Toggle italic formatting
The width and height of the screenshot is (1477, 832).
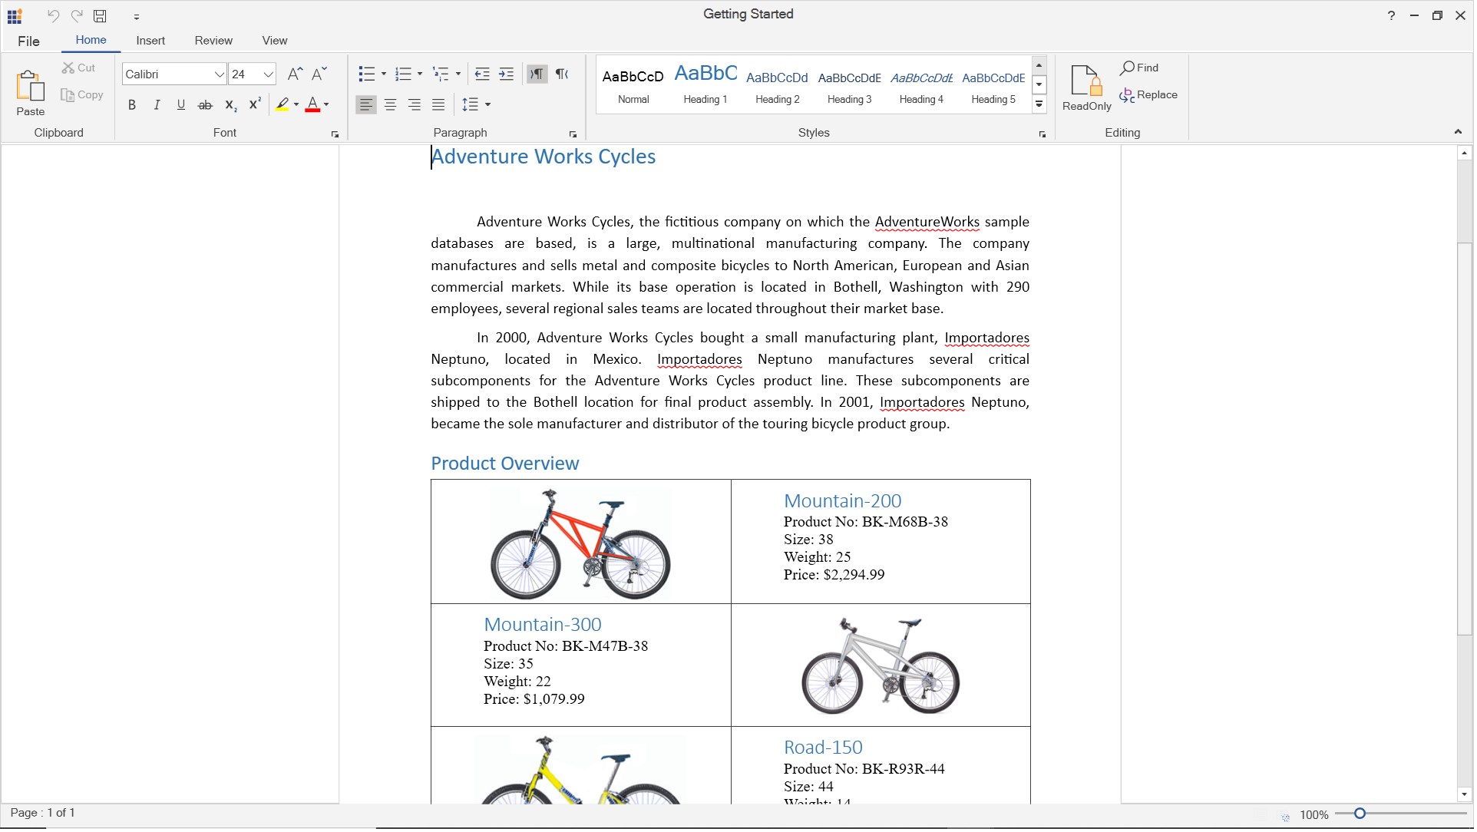(157, 105)
